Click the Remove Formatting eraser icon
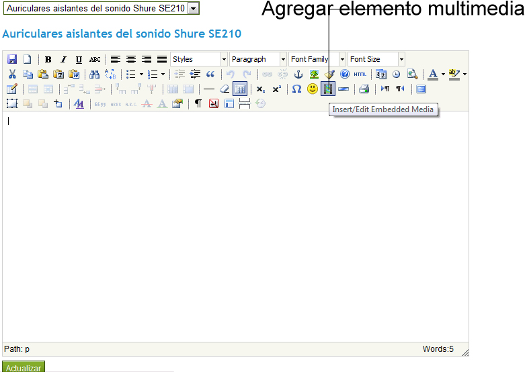525x372 pixels. [x=225, y=89]
